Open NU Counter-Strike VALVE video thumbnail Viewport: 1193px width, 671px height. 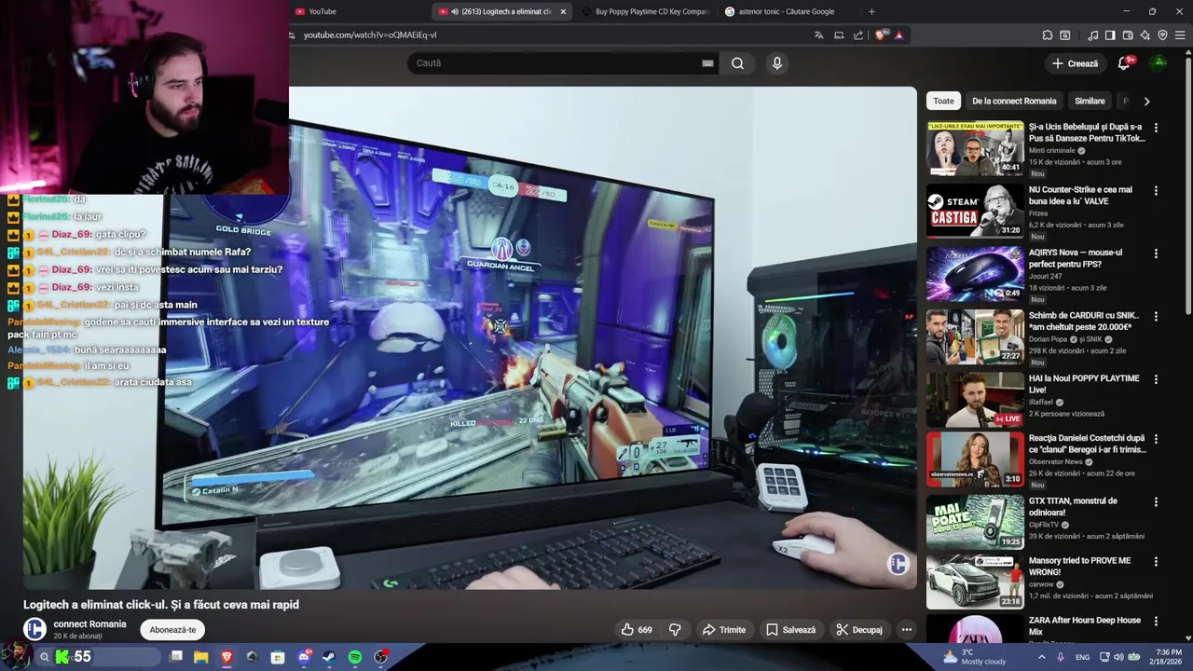tap(975, 211)
